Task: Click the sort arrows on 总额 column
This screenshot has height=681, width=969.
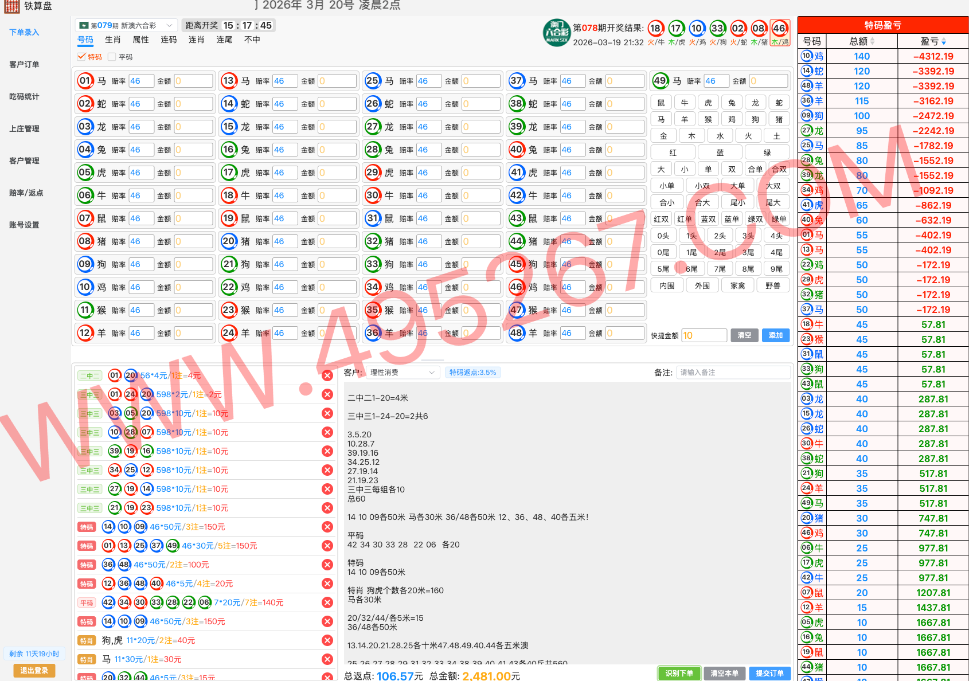Action: [873, 41]
